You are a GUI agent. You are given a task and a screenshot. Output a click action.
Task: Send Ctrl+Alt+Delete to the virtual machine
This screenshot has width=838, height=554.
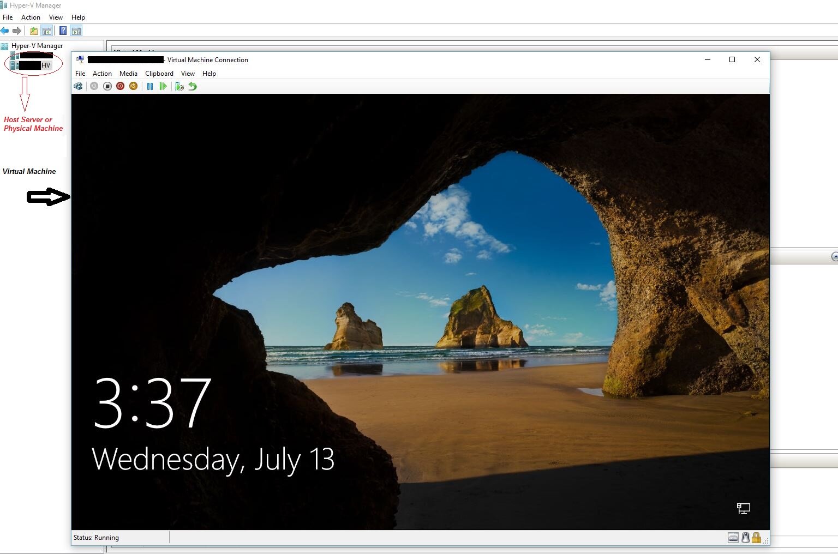(x=78, y=86)
